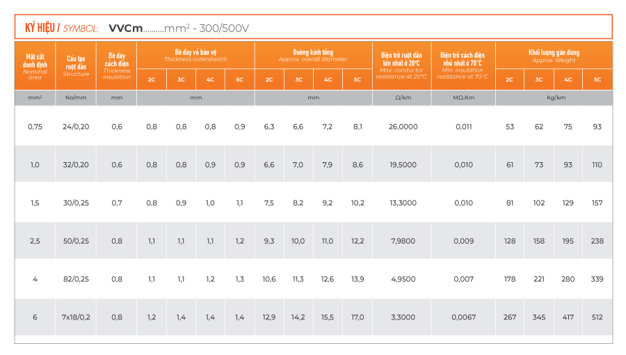This screenshot has width=626, height=355.
Task: Select the Max. conductor resistance header
Action: click(x=401, y=65)
